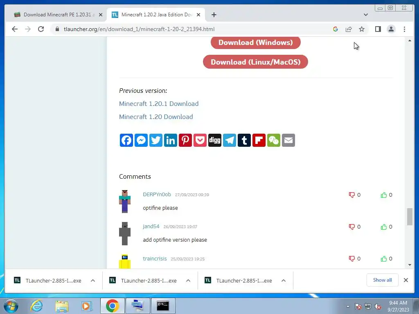Screen dimensions: 419x314
Task: Share page via Pinterest icon
Action: coord(185,140)
